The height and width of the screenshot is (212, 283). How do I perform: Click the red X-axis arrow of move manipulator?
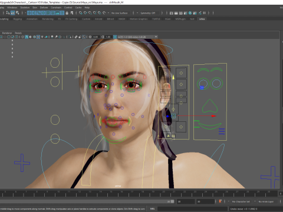pyautogui.click(x=213, y=116)
